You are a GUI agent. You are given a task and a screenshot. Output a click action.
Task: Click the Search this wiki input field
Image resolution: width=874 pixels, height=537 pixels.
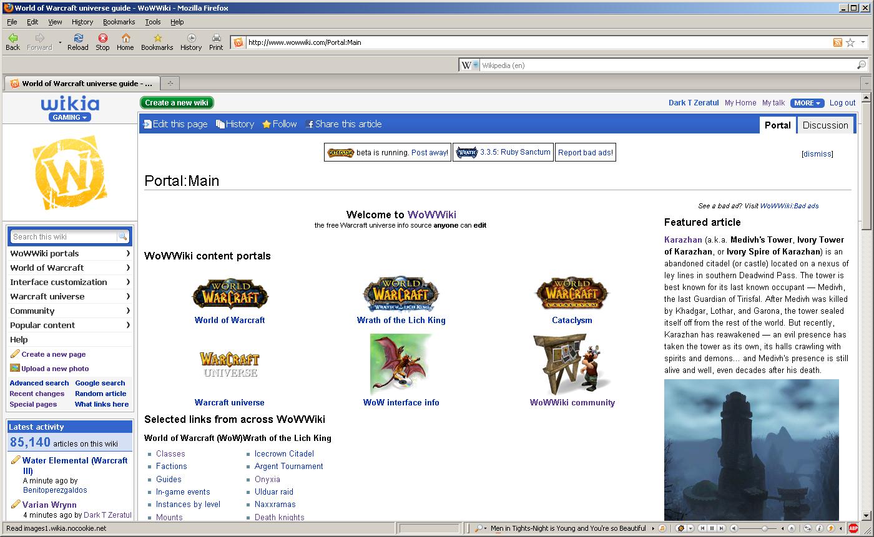(x=64, y=236)
